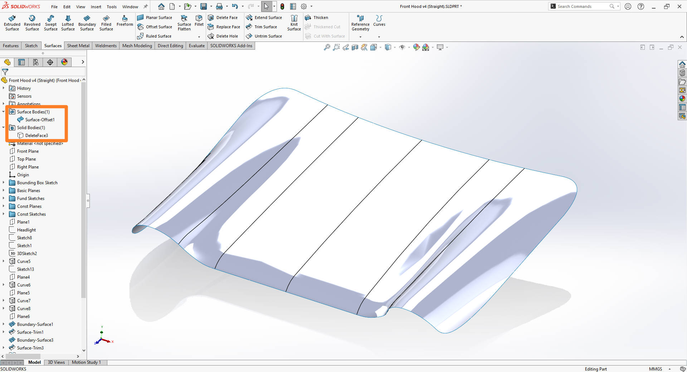
Task: Open the Options gear dropdown arrow
Action: [x=311, y=6]
